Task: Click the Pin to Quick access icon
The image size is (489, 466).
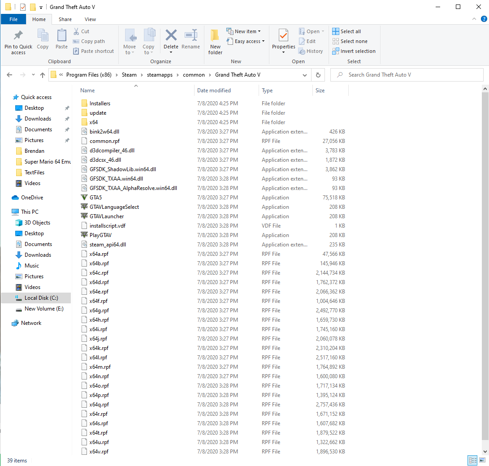Action: tap(18, 36)
